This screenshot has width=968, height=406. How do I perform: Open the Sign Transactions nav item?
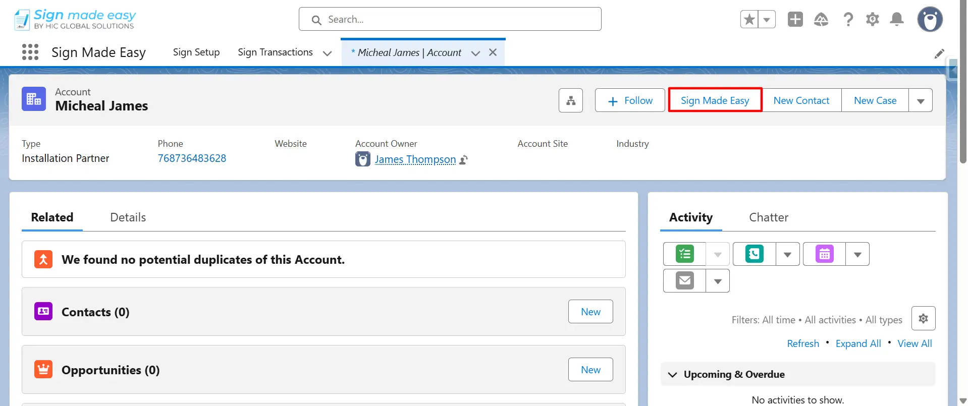[275, 52]
